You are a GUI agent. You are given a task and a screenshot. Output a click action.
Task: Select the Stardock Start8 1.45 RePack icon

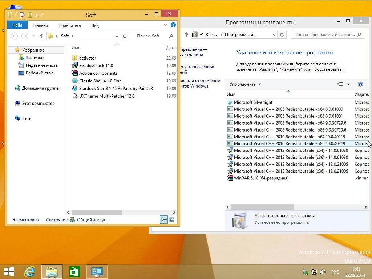(x=75, y=88)
